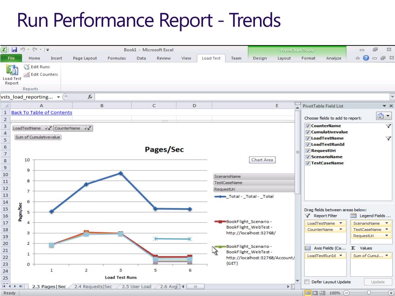Toggle the LoadTestRunId field checkbox
The height and width of the screenshot is (296, 395).
(x=307, y=145)
